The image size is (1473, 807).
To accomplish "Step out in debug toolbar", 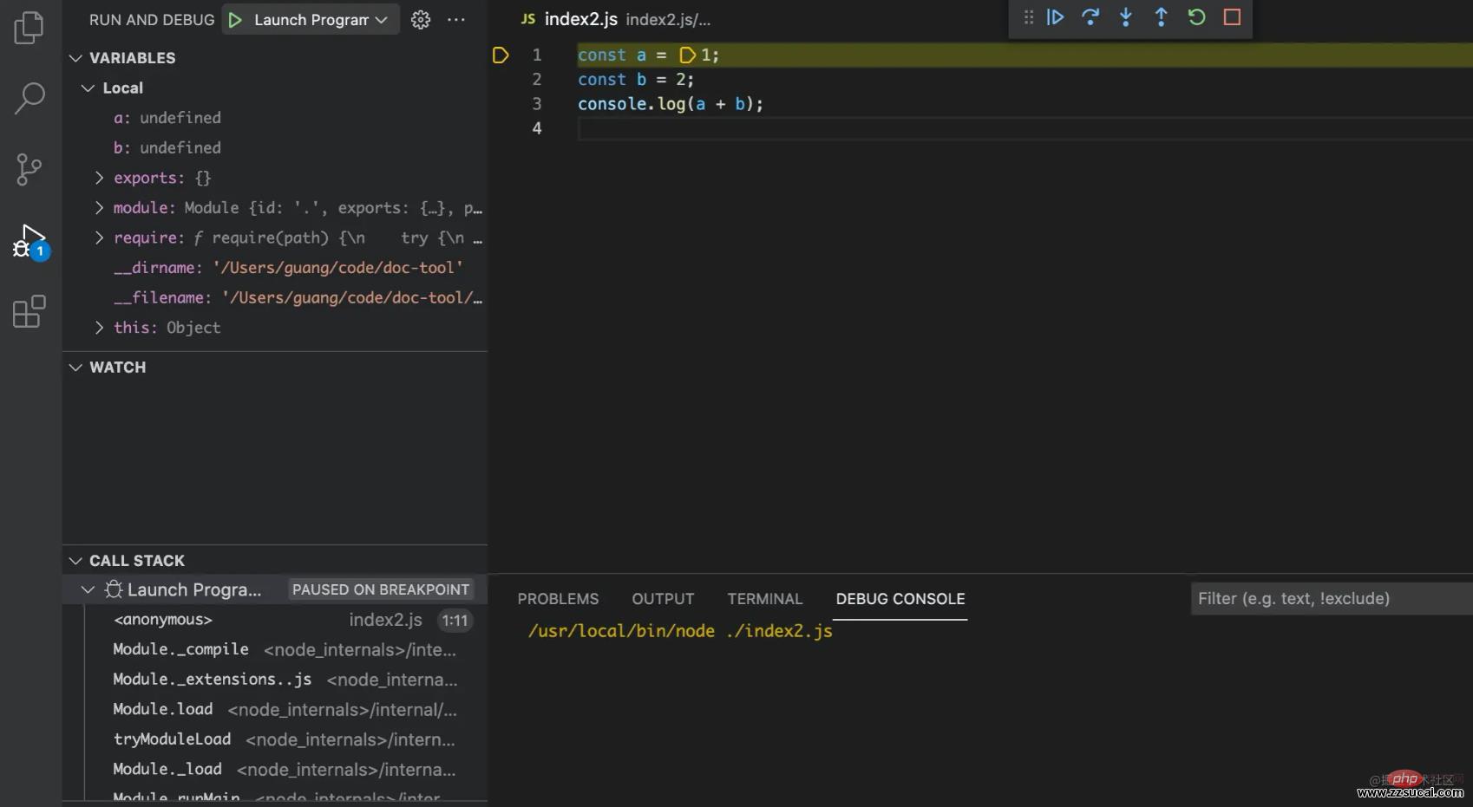I will pyautogui.click(x=1161, y=17).
